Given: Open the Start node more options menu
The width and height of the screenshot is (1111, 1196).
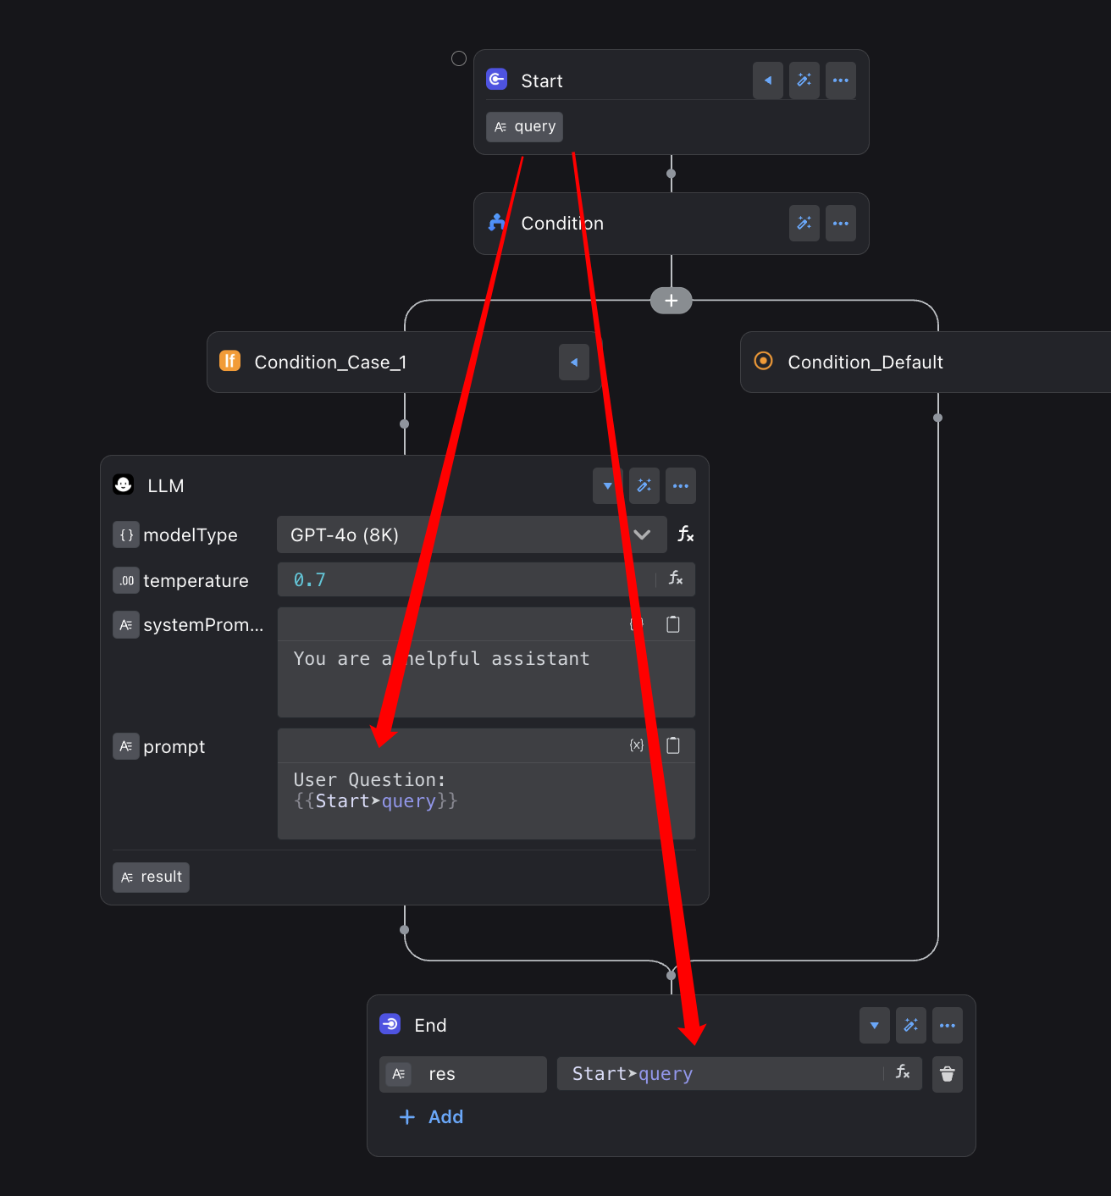Looking at the screenshot, I should point(840,80).
